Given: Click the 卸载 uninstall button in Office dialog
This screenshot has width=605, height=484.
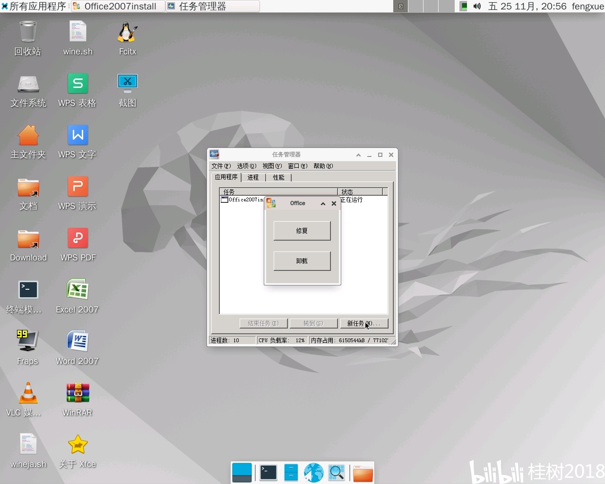Looking at the screenshot, I should 302,261.
